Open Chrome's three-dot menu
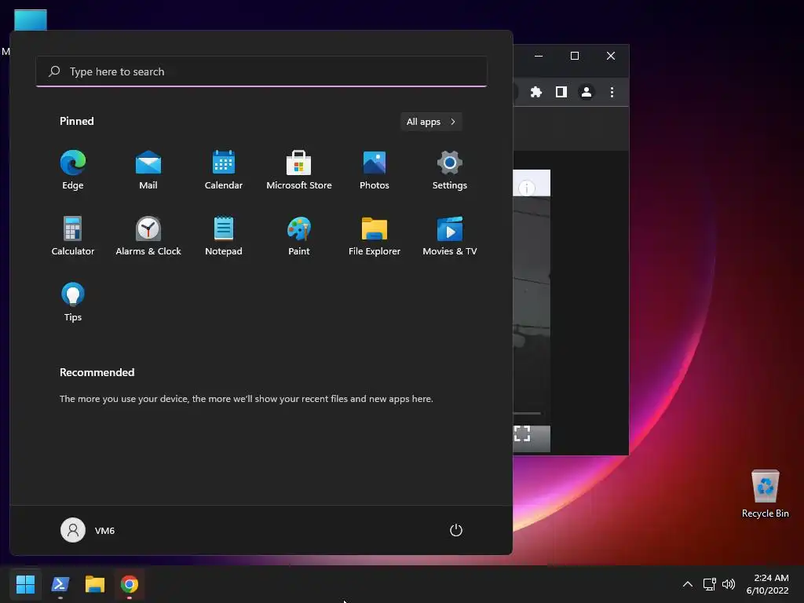This screenshot has width=804, height=603. pyautogui.click(x=612, y=92)
